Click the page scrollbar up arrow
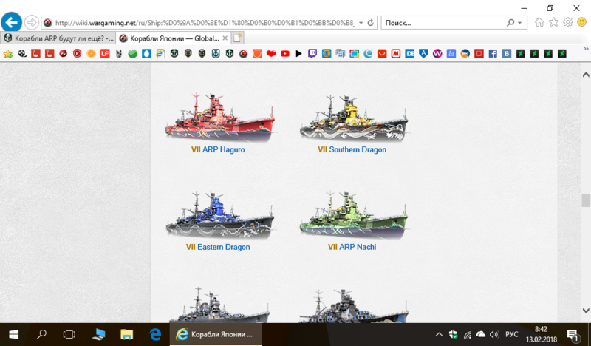 click(x=586, y=75)
